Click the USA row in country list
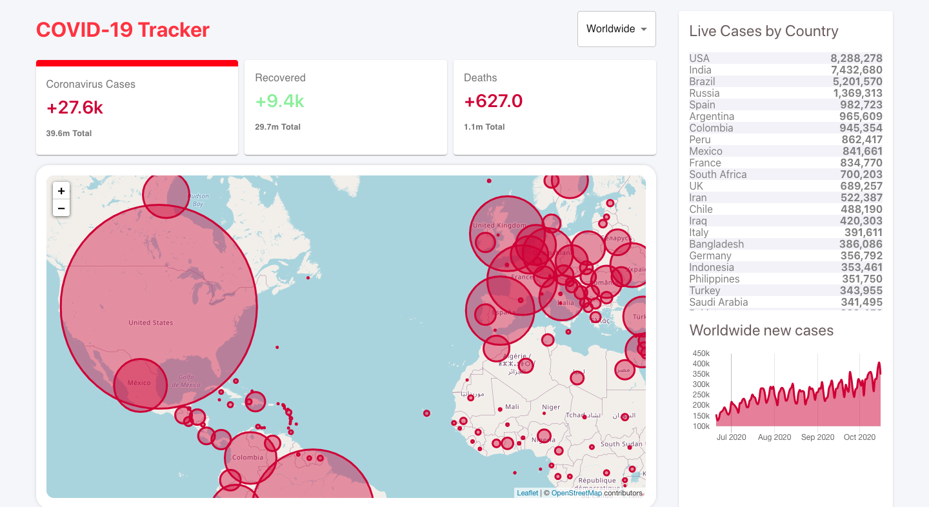Viewport: 929px width, 507px height. click(x=786, y=58)
